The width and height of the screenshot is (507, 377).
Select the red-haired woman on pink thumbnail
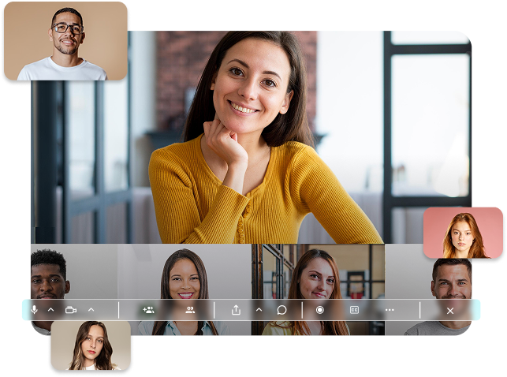[x=463, y=233]
